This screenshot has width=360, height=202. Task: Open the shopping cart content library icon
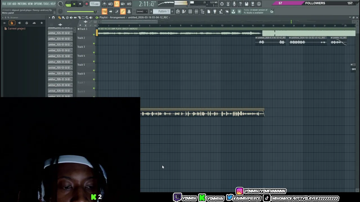(239, 12)
